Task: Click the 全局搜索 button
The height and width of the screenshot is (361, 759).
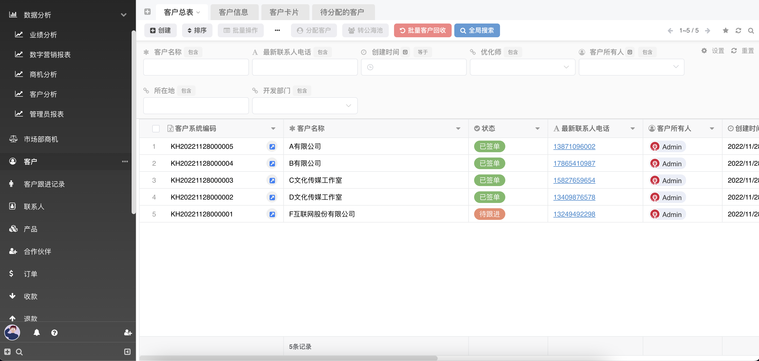Action: coord(477,30)
